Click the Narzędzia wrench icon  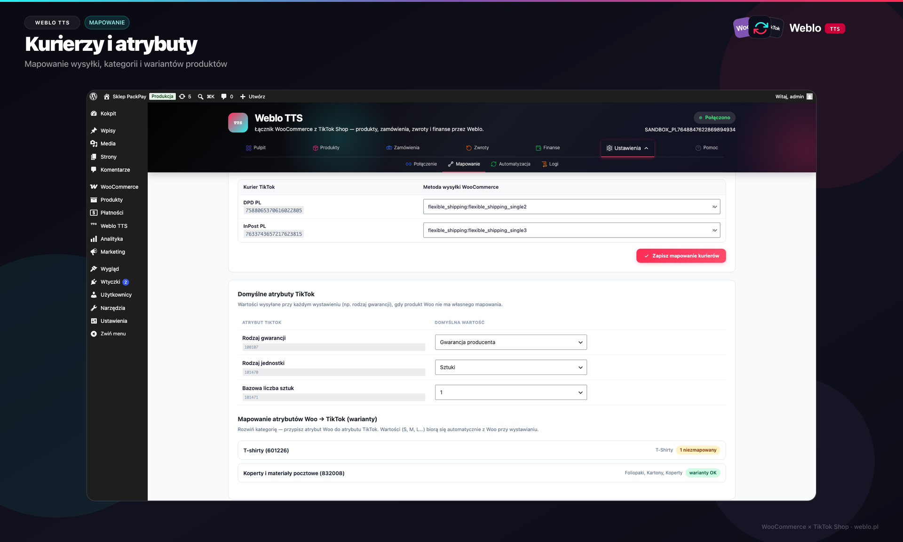click(x=94, y=308)
